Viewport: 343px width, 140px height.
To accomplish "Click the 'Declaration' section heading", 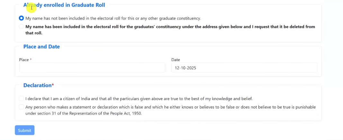I will coord(37,85).
